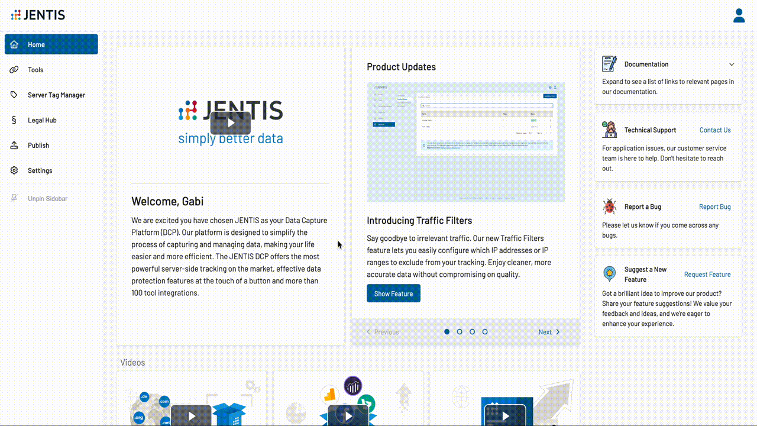Screen dimensions: 757x426
Task: Click the Home house icon in sidebar
Action: [14, 44]
